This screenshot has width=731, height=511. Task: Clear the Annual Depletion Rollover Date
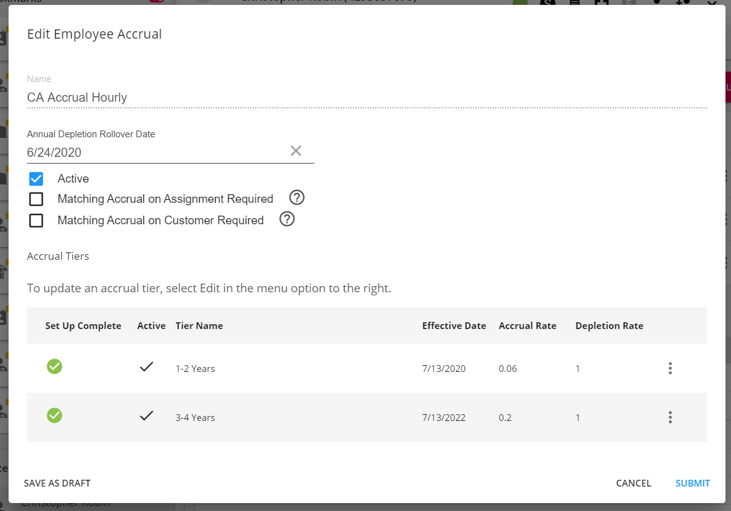coord(296,151)
